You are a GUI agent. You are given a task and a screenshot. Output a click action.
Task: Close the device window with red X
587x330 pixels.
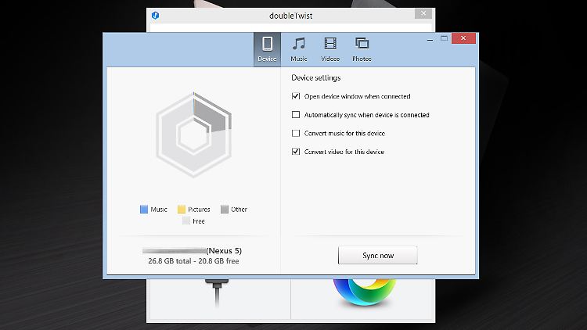[463, 38]
